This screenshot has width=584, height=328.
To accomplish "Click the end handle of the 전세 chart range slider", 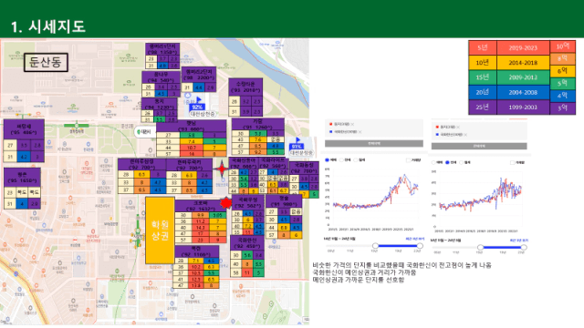I will [x=524, y=247].
